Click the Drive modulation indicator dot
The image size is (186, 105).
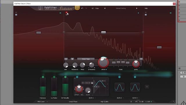[x=106, y=69]
